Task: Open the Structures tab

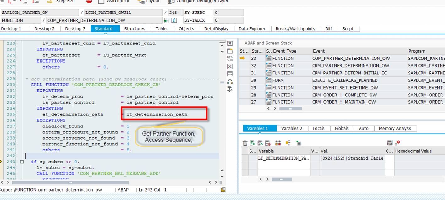Action: tap(135, 29)
